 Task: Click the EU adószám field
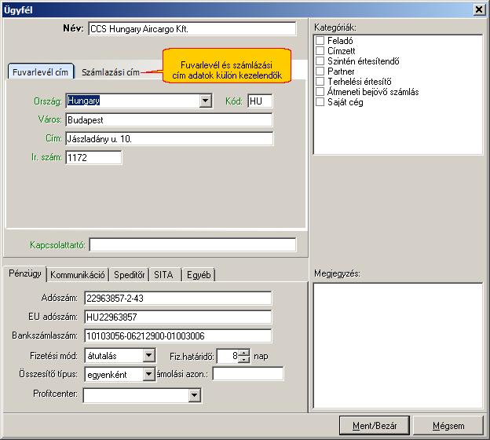pos(177,317)
